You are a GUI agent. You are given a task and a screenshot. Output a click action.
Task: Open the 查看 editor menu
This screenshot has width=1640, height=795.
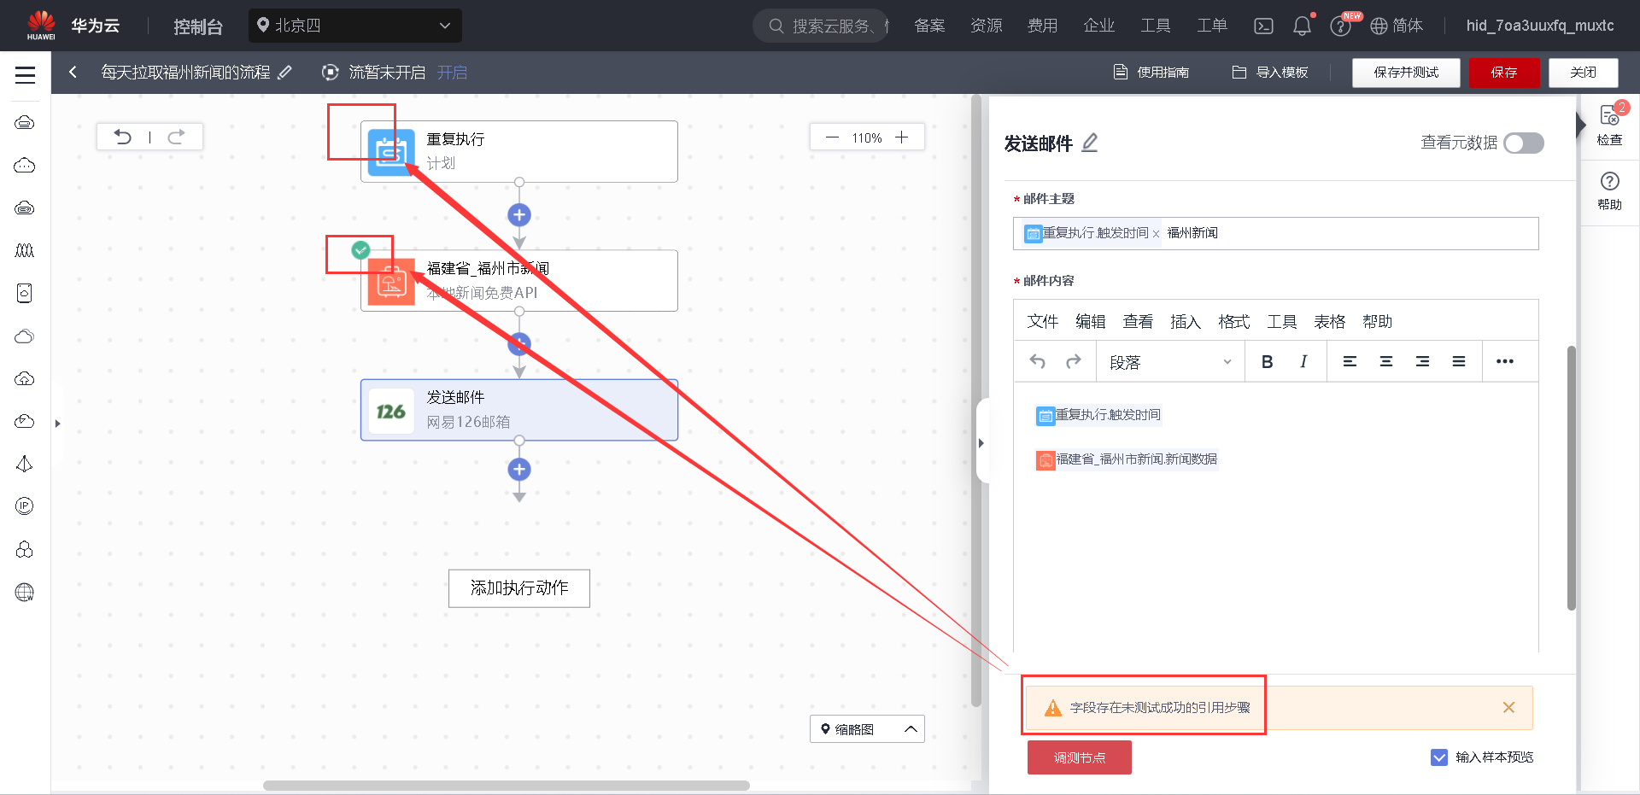pyautogui.click(x=1139, y=322)
